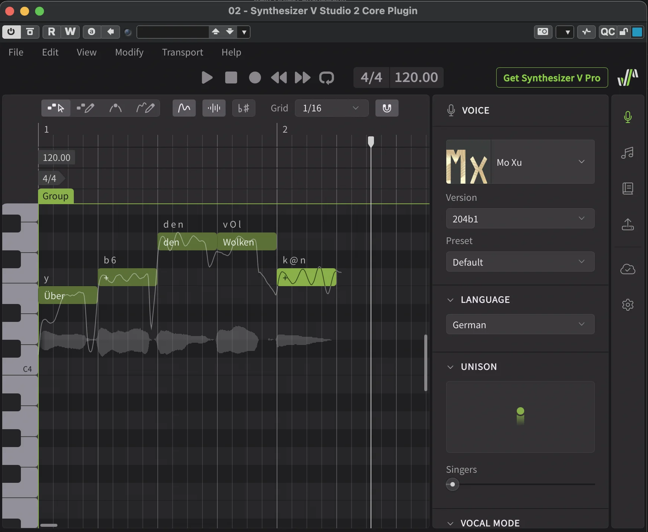Open the Grid 1/16 dropdown
Screen dimensions: 648x532
pyautogui.click(x=331, y=108)
